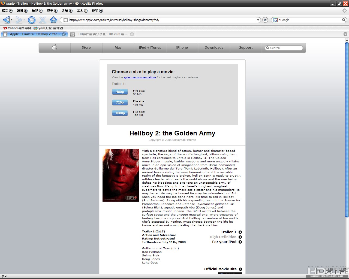The width and height of the screenshot is (349, 279).
Task: Open the Yahoo!奇摩字典 bookmark
Action: pyautogui.click(x=17, y=28)
